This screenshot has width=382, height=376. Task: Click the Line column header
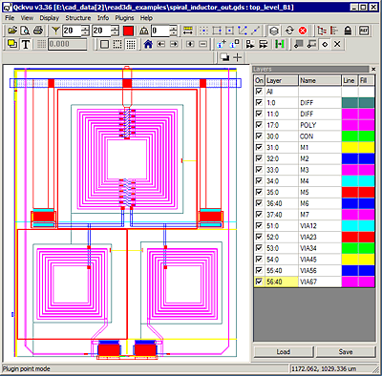(350, 80)
